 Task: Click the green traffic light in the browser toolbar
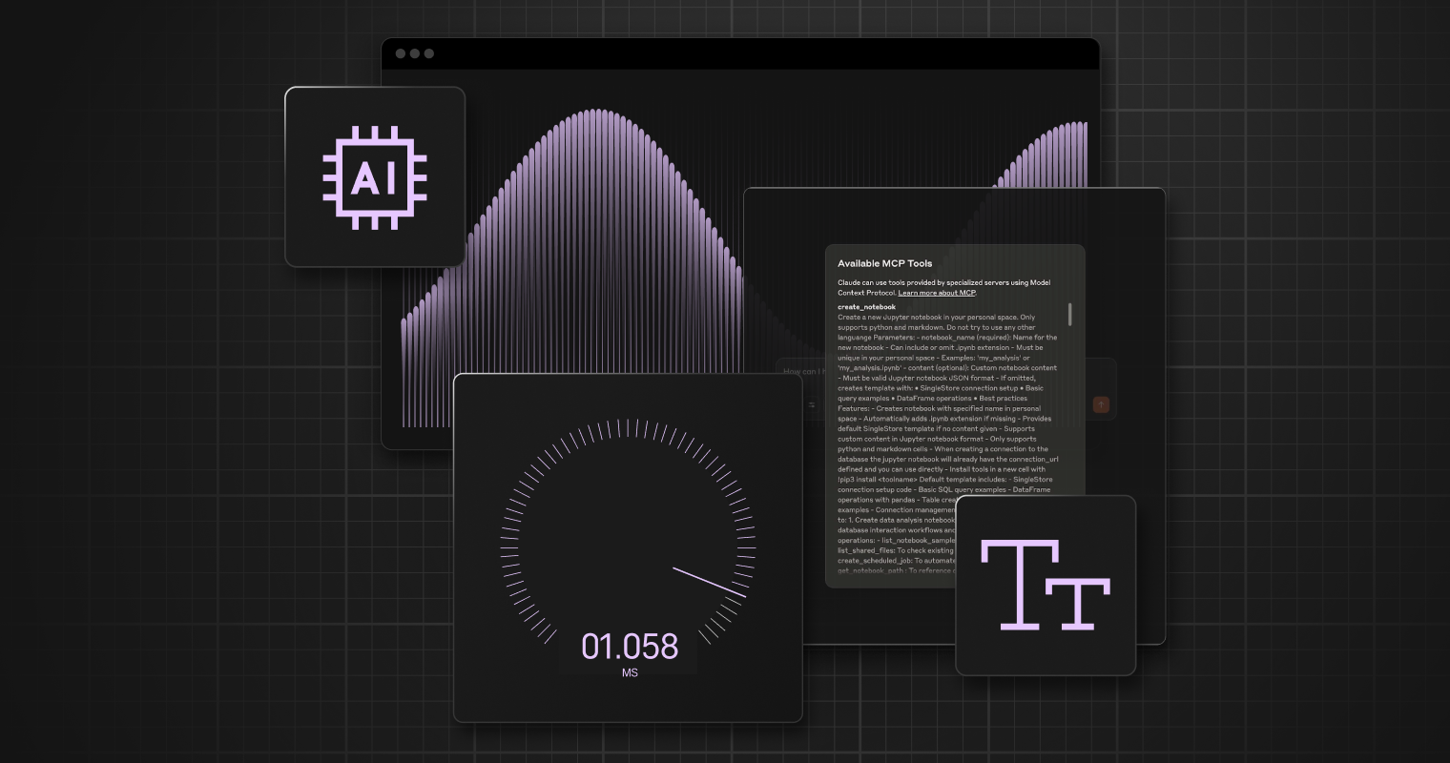coord(428,54)
